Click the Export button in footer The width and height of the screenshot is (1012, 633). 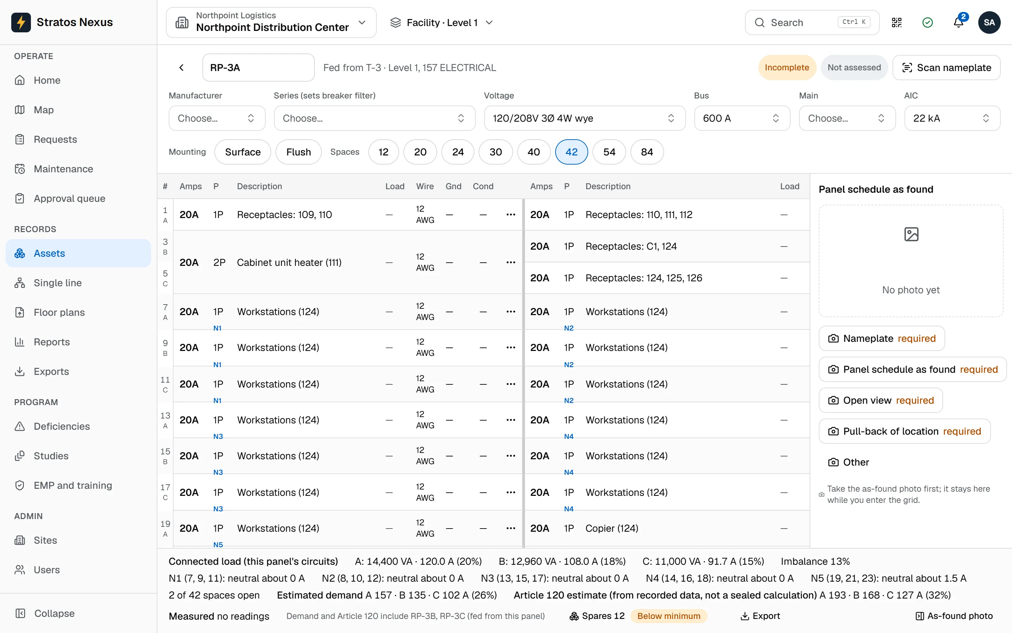tap(760, 616)
